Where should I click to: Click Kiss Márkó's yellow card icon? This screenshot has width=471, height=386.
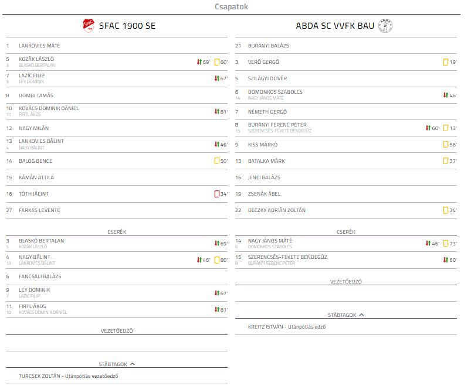click(446, 145)
